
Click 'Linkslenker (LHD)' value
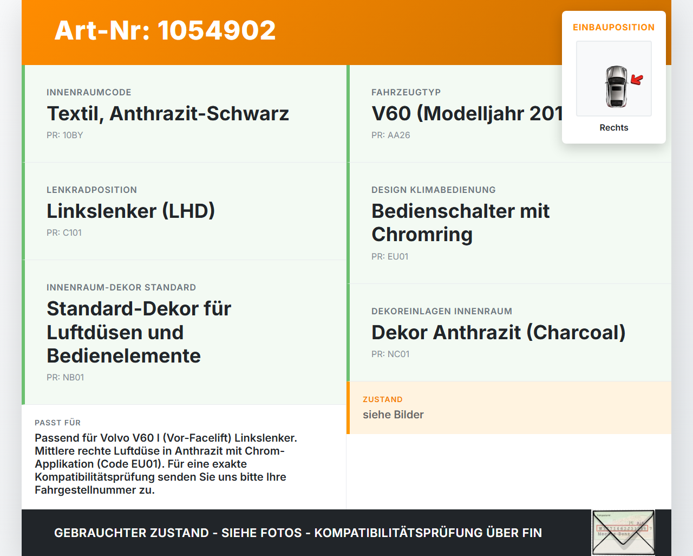coord(131,211)
